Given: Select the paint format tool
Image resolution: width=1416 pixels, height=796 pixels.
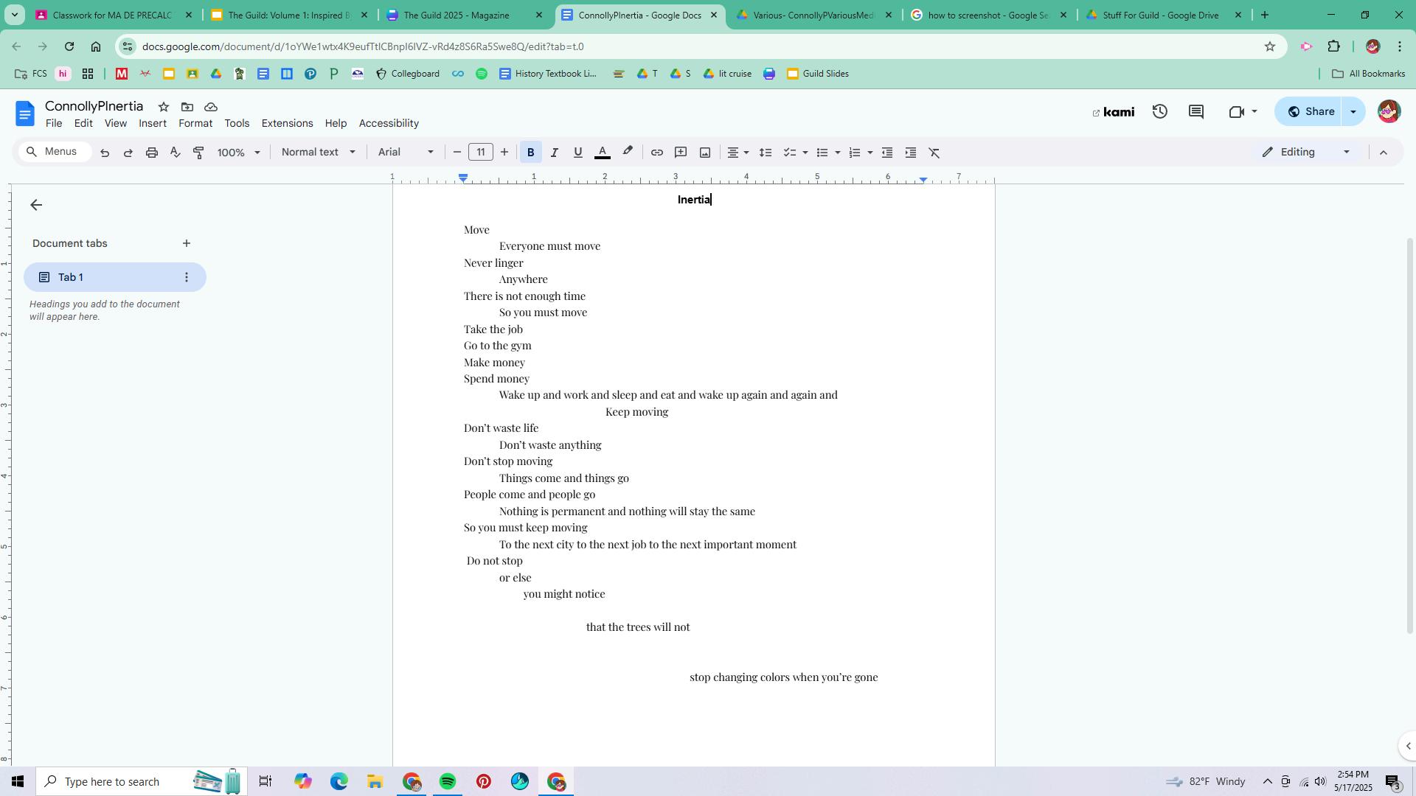Looking at the screenshot, I should pyautogui.click(x=198, y=153).
